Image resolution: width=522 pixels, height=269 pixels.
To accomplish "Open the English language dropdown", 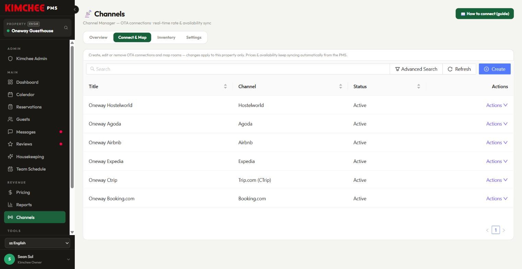I will [x=37, y=243].
